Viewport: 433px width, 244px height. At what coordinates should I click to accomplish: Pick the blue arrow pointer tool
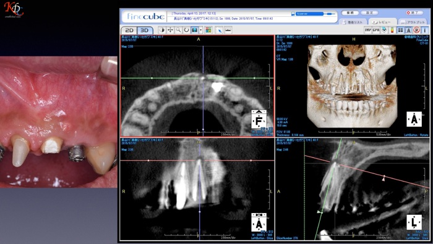[219, 30]
